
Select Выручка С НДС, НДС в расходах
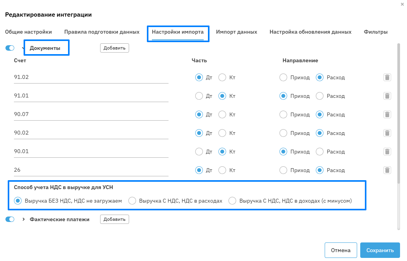pos(132,201)
